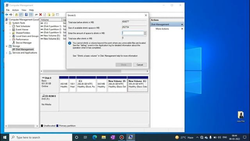
Task: Open File Explorer from the taskbar
Action: pyautogui.click(x=104, y=137)
